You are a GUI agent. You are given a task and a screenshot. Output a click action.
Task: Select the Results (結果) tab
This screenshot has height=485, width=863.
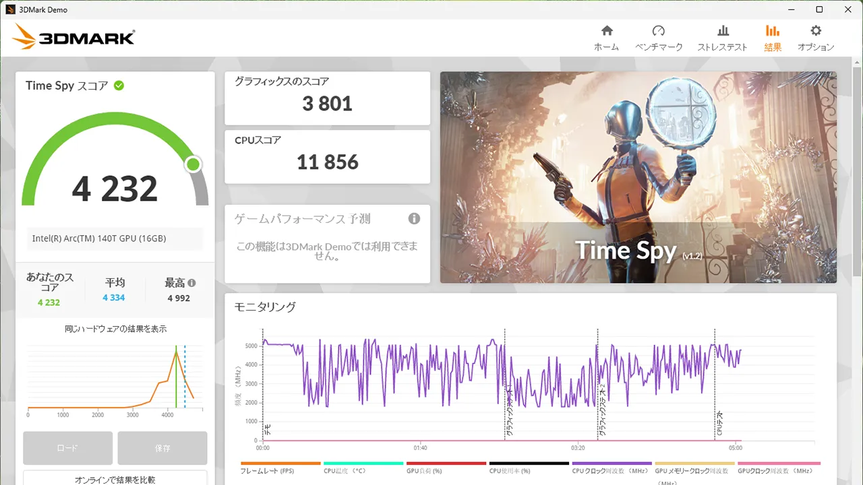point(773,38)
